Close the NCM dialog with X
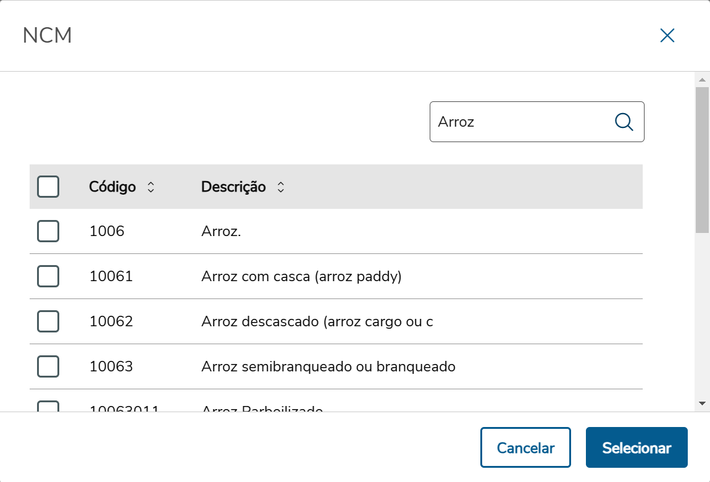The width and height of the screenshot is (710, 482). [667, 35]
